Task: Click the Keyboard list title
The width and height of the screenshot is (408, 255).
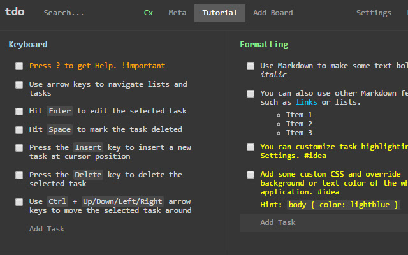Action: tap(28, 44)
